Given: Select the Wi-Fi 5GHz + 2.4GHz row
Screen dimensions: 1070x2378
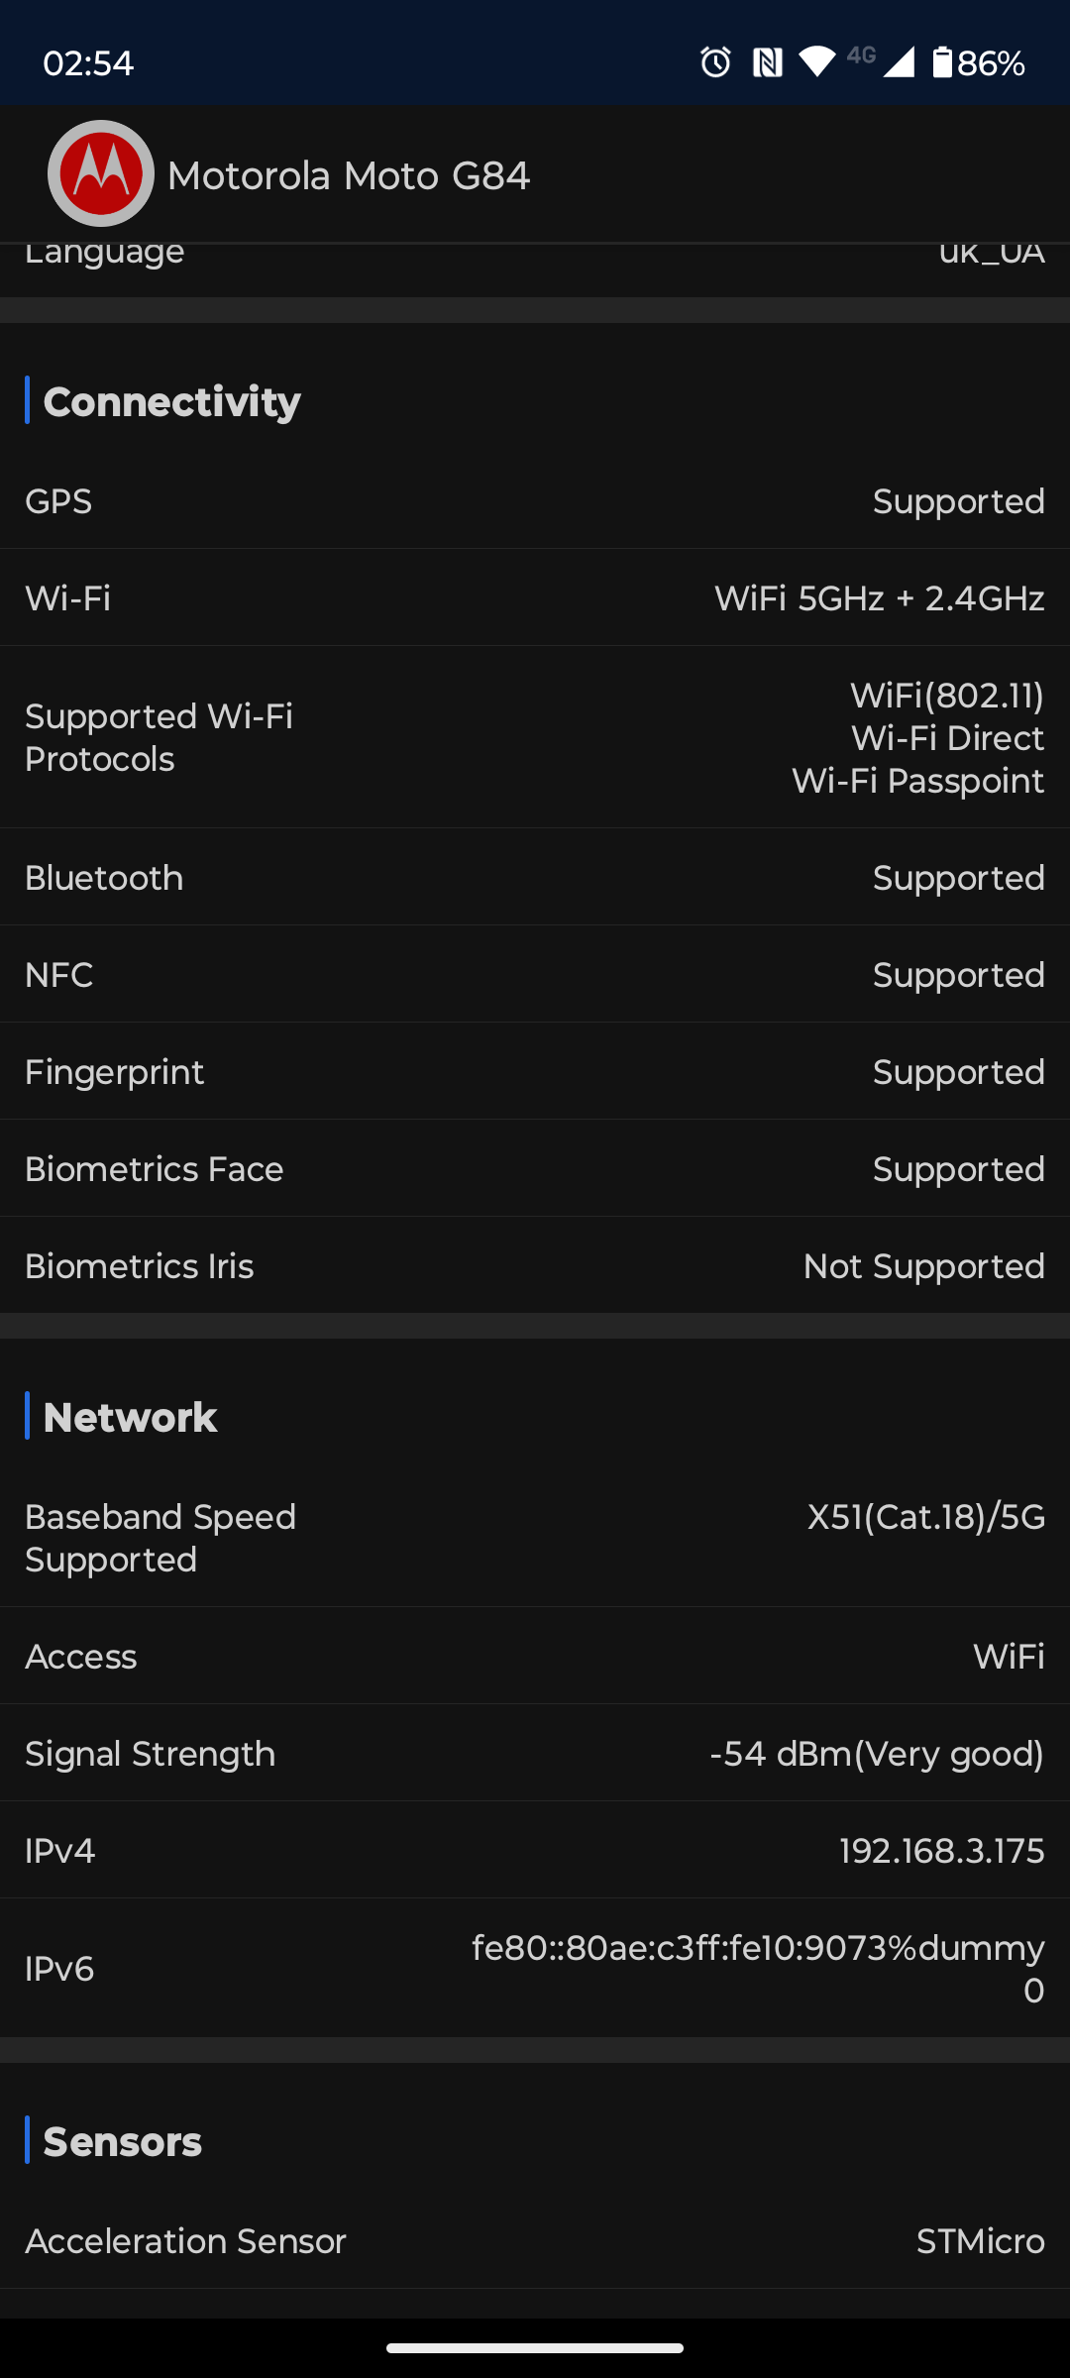Looking at the screenshot, I should point(535,598).
